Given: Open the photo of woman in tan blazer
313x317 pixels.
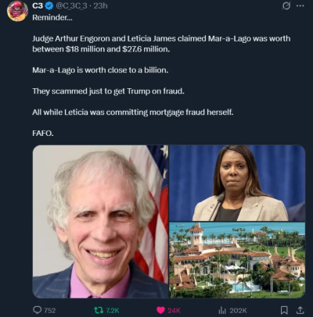Looking at the screenshot, I should 237,183.
